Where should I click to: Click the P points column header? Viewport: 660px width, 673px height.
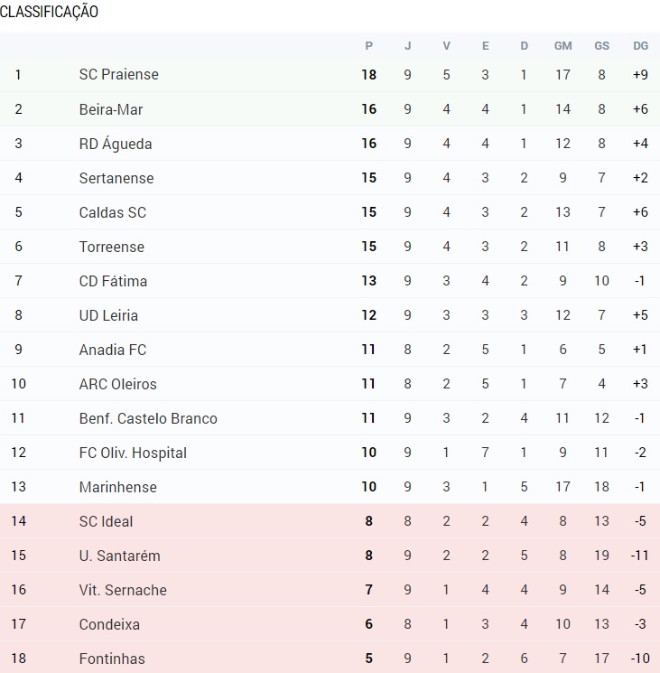click(368, 46)
